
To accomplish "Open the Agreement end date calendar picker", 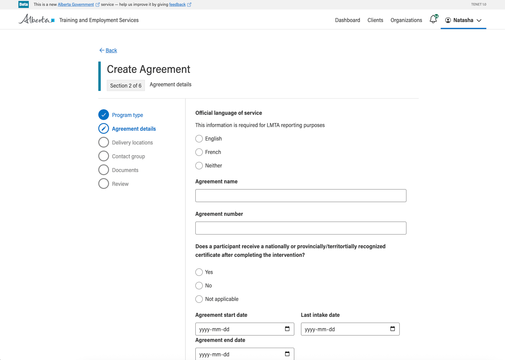I will click(x=287, y=354).
